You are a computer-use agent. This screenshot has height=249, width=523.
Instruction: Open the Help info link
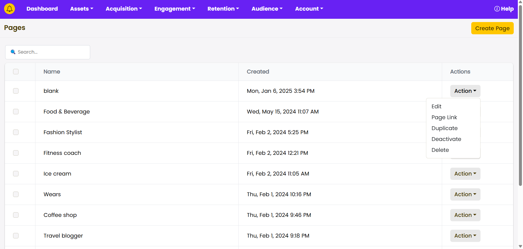(504, 9)
